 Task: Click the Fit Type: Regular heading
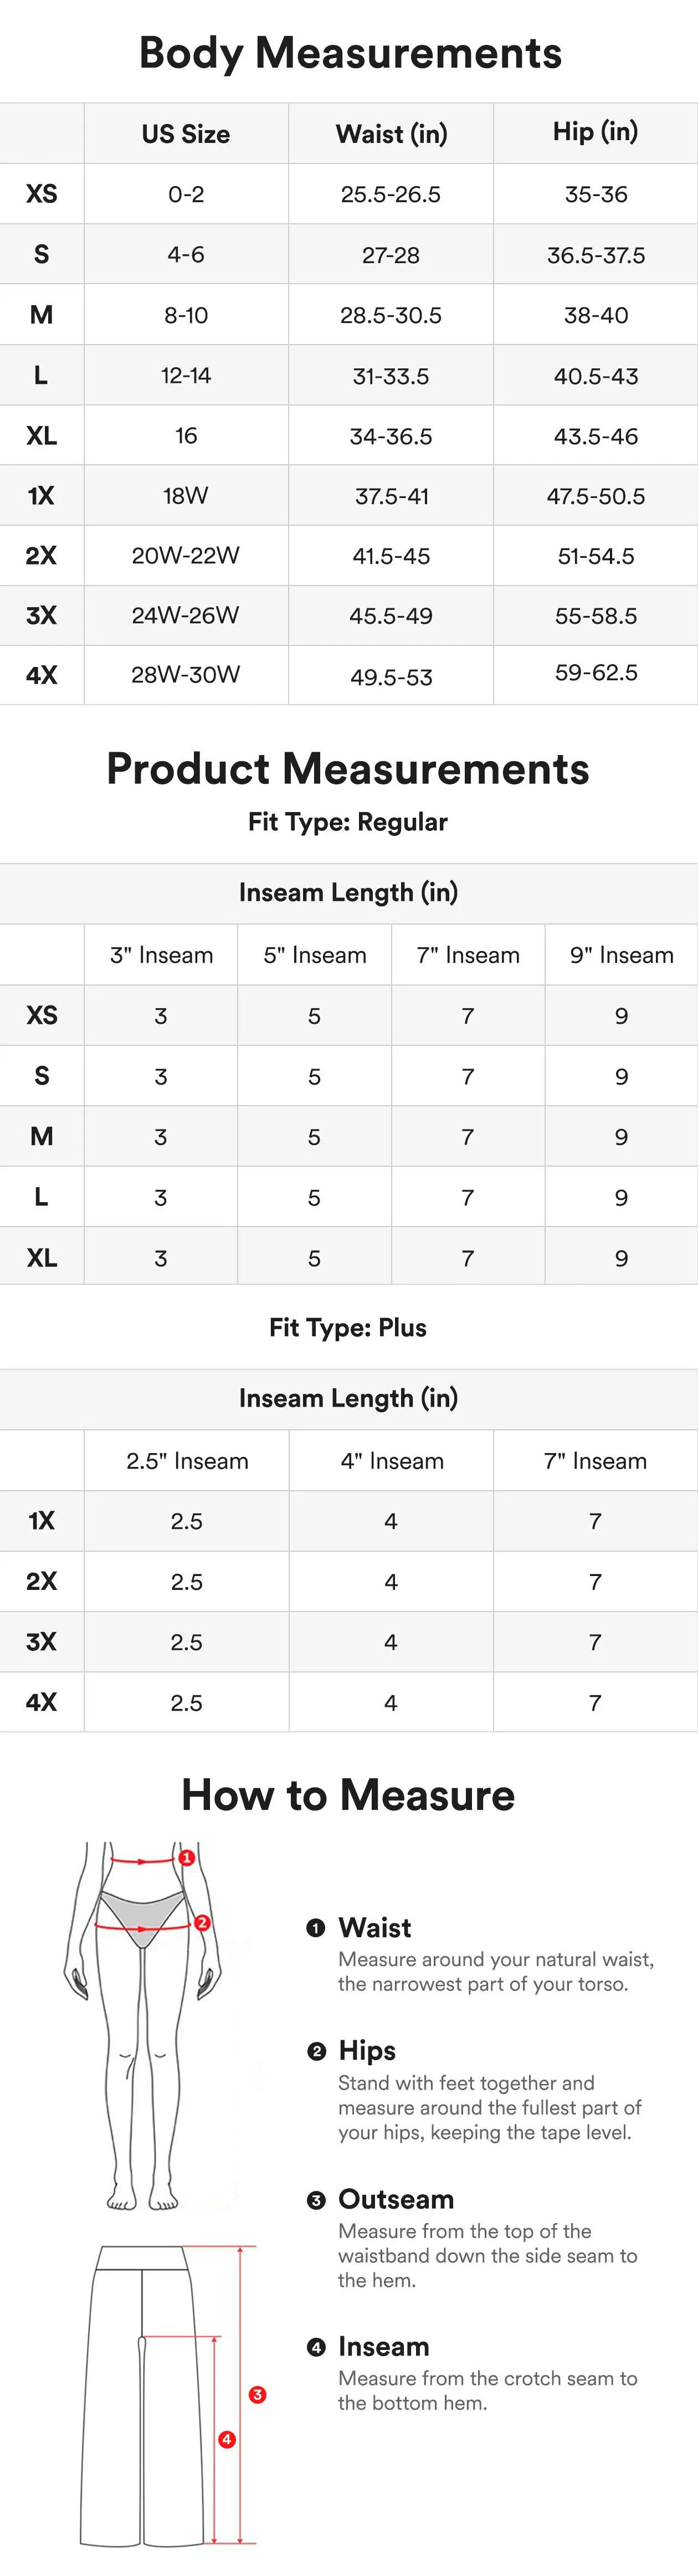(348, 822)
